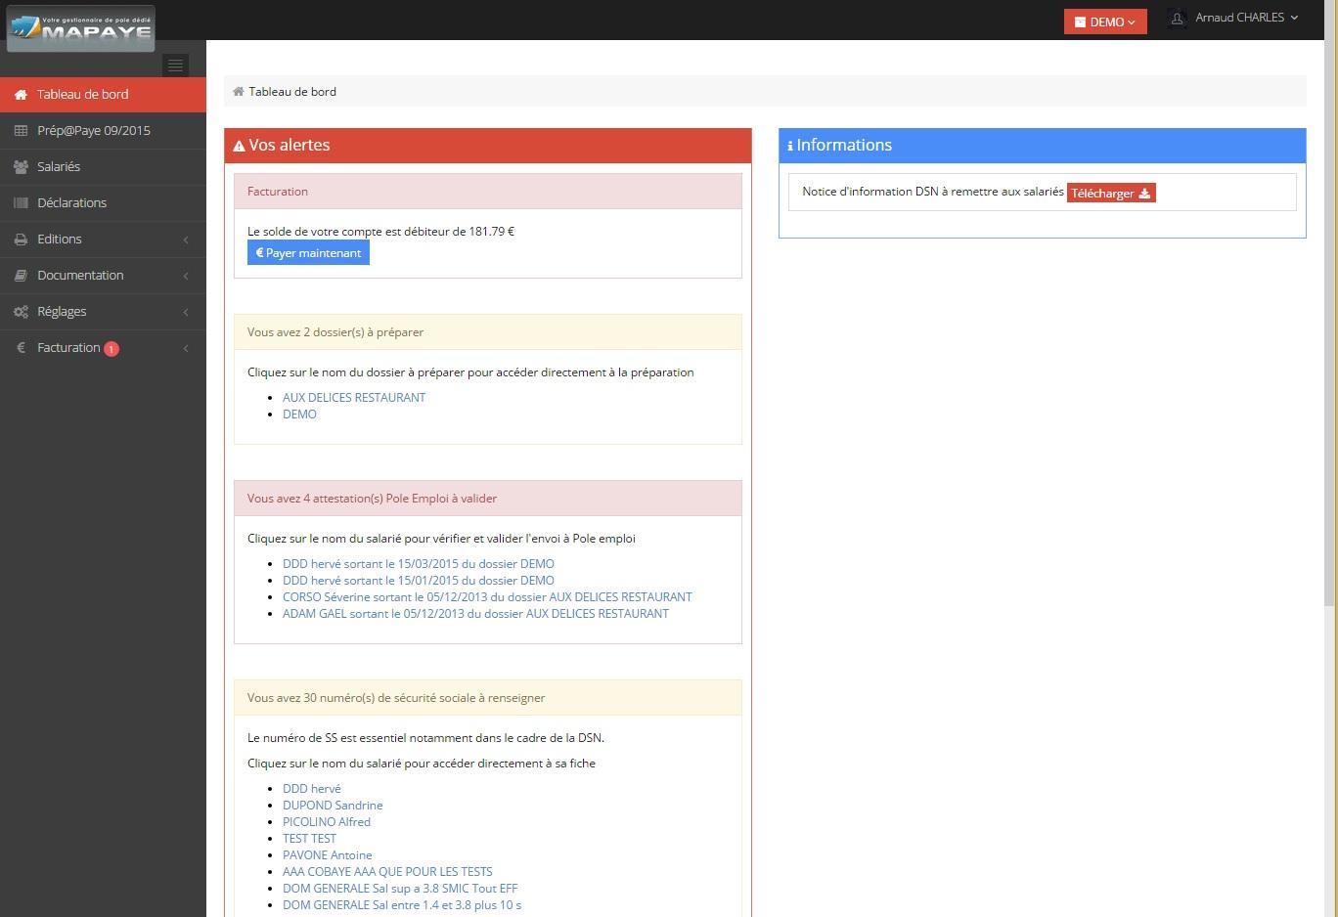
Task: Click the euro icon beside Facturation
Action: click(19, 347)
